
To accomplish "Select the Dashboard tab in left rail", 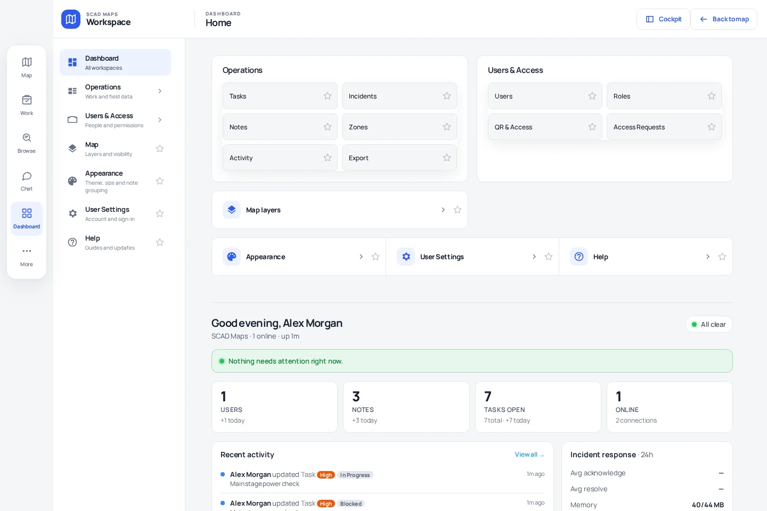I will pos(27,219).
